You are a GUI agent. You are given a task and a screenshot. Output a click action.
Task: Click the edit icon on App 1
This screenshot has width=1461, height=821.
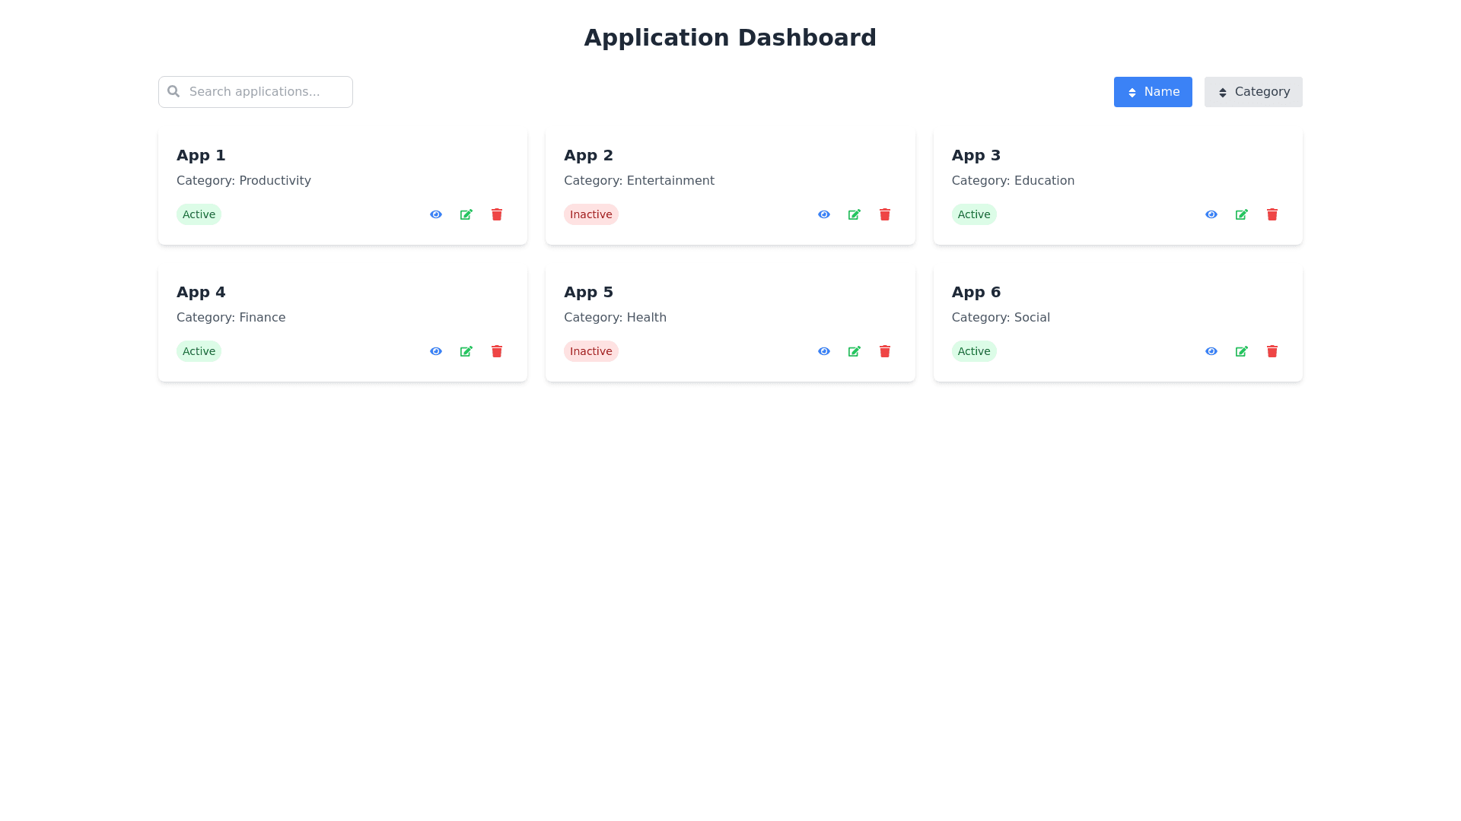coord(466,214)
